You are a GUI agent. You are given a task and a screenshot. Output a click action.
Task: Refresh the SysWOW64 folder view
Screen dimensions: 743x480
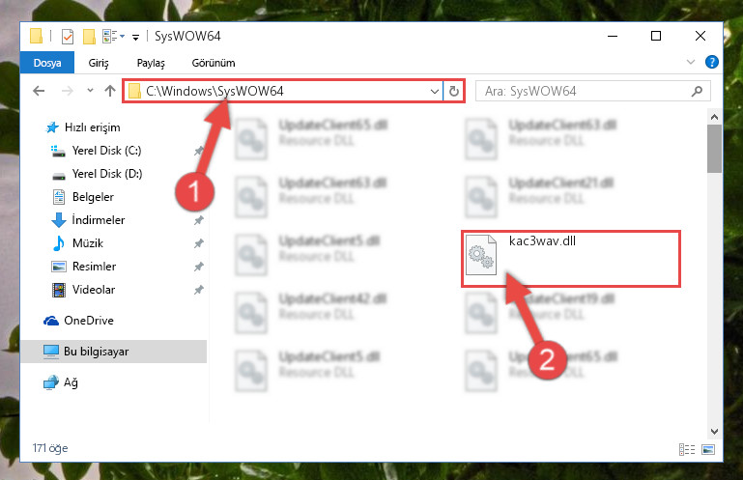tap(453, 91)
